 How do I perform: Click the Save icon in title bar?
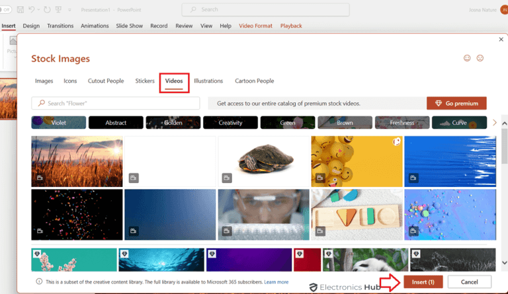pos(20,10)
